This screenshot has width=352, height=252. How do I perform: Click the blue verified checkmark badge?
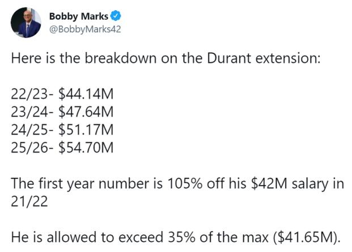pos(116,16)
